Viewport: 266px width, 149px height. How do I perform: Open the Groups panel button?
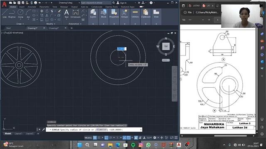coord(125,14)
